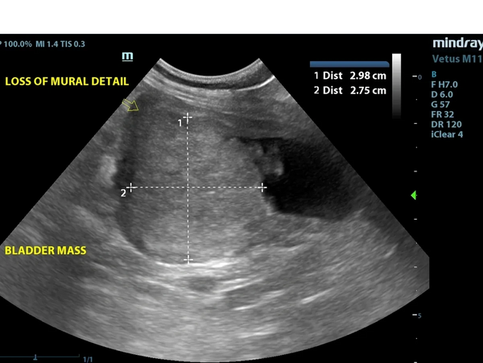Select the bottom crosshair of caliper 1
This screenshot has width=483, height=363.
[x=188, y=259]
